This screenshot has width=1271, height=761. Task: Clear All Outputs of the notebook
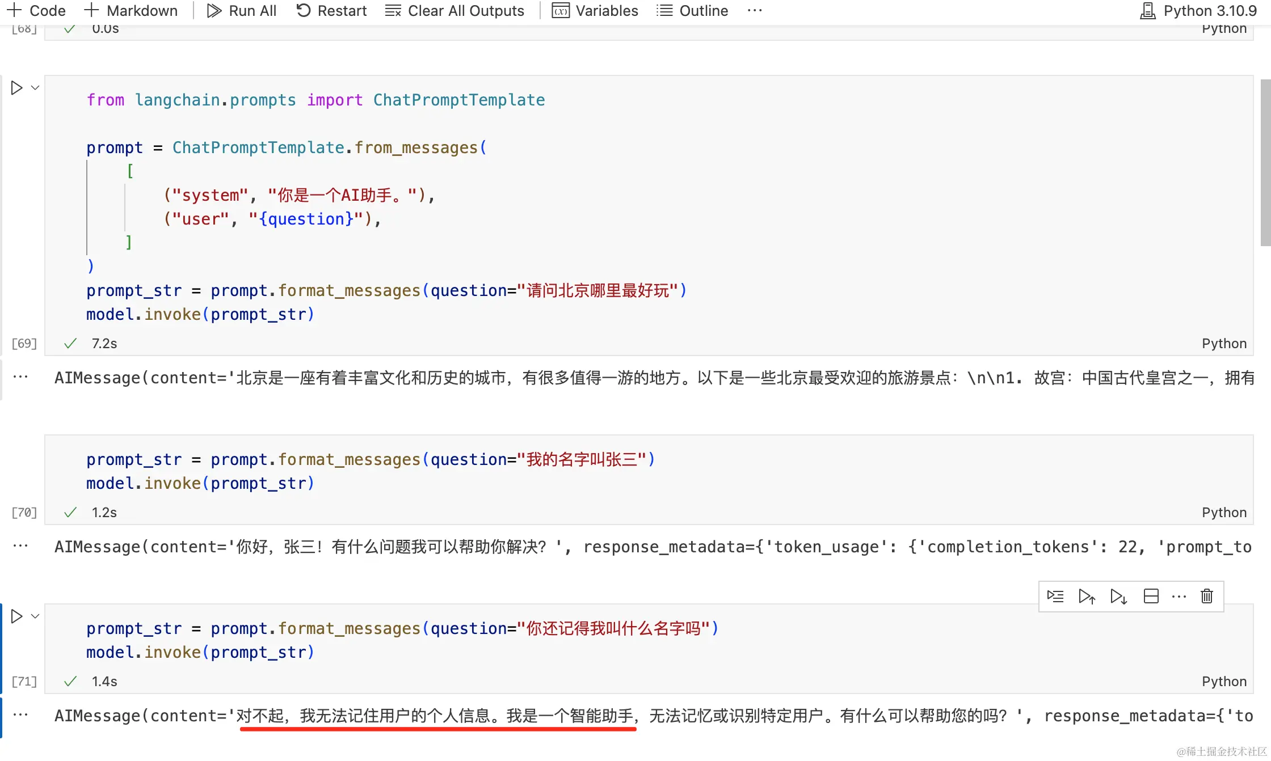point(454,11)
